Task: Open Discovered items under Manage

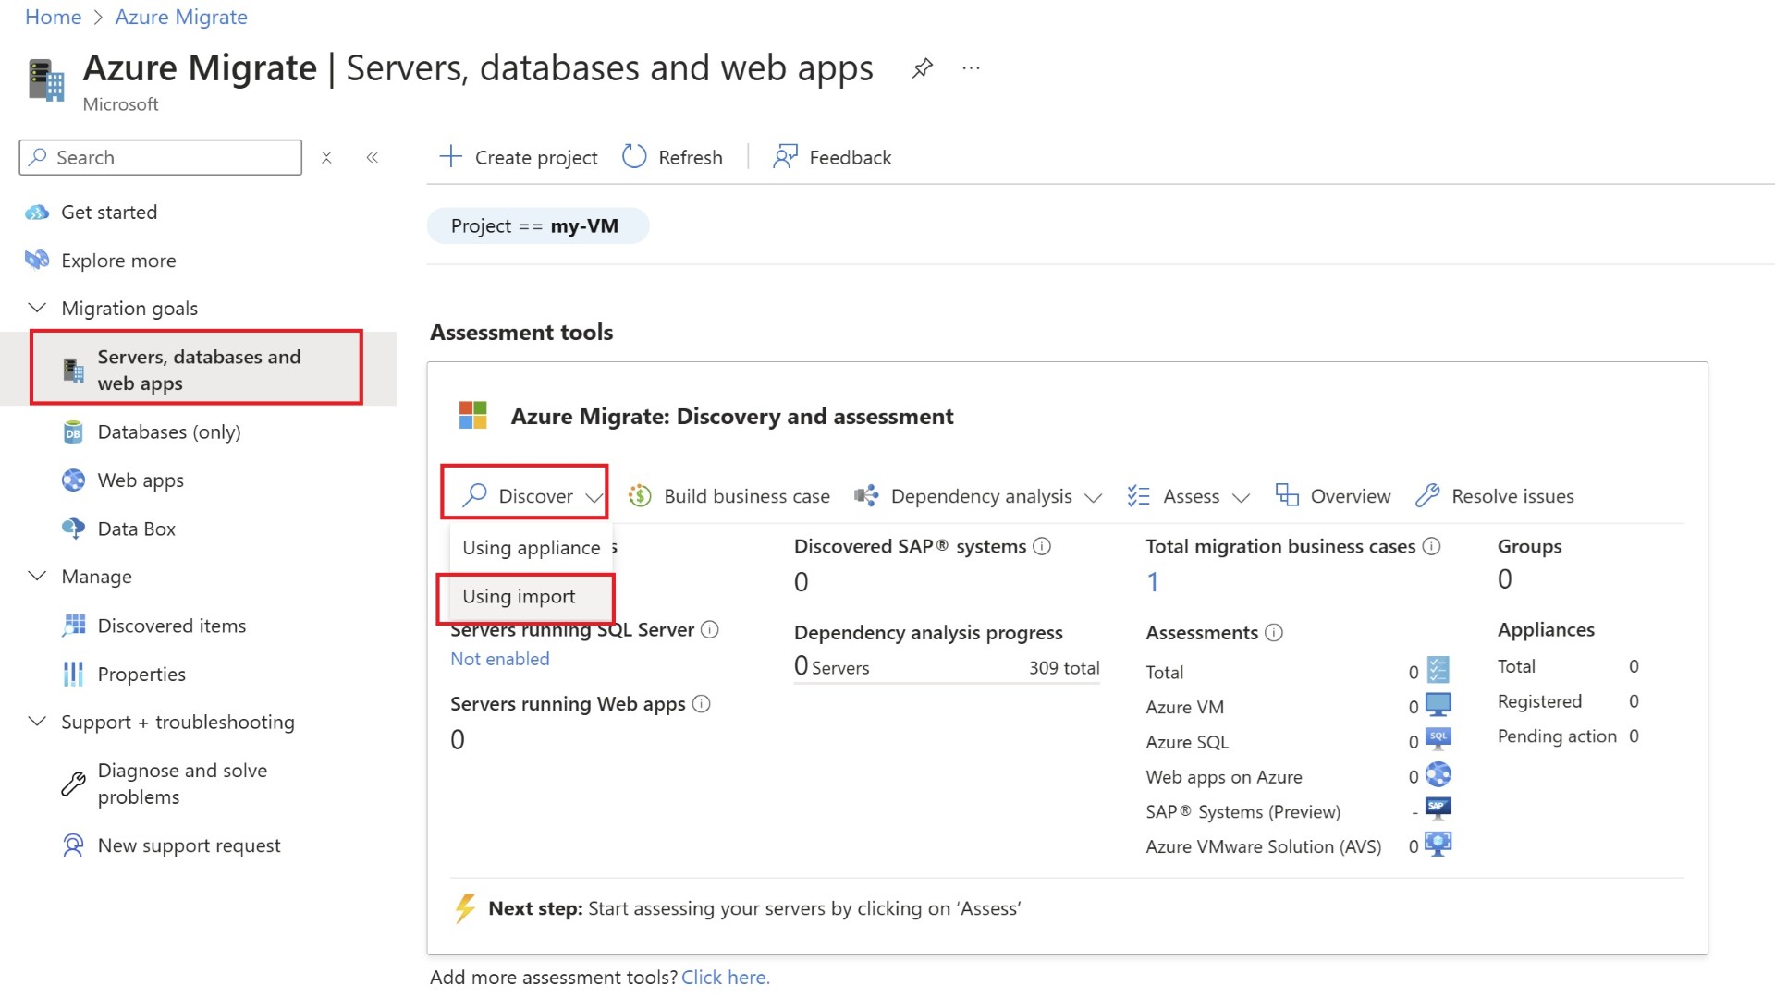Action: 172,626
